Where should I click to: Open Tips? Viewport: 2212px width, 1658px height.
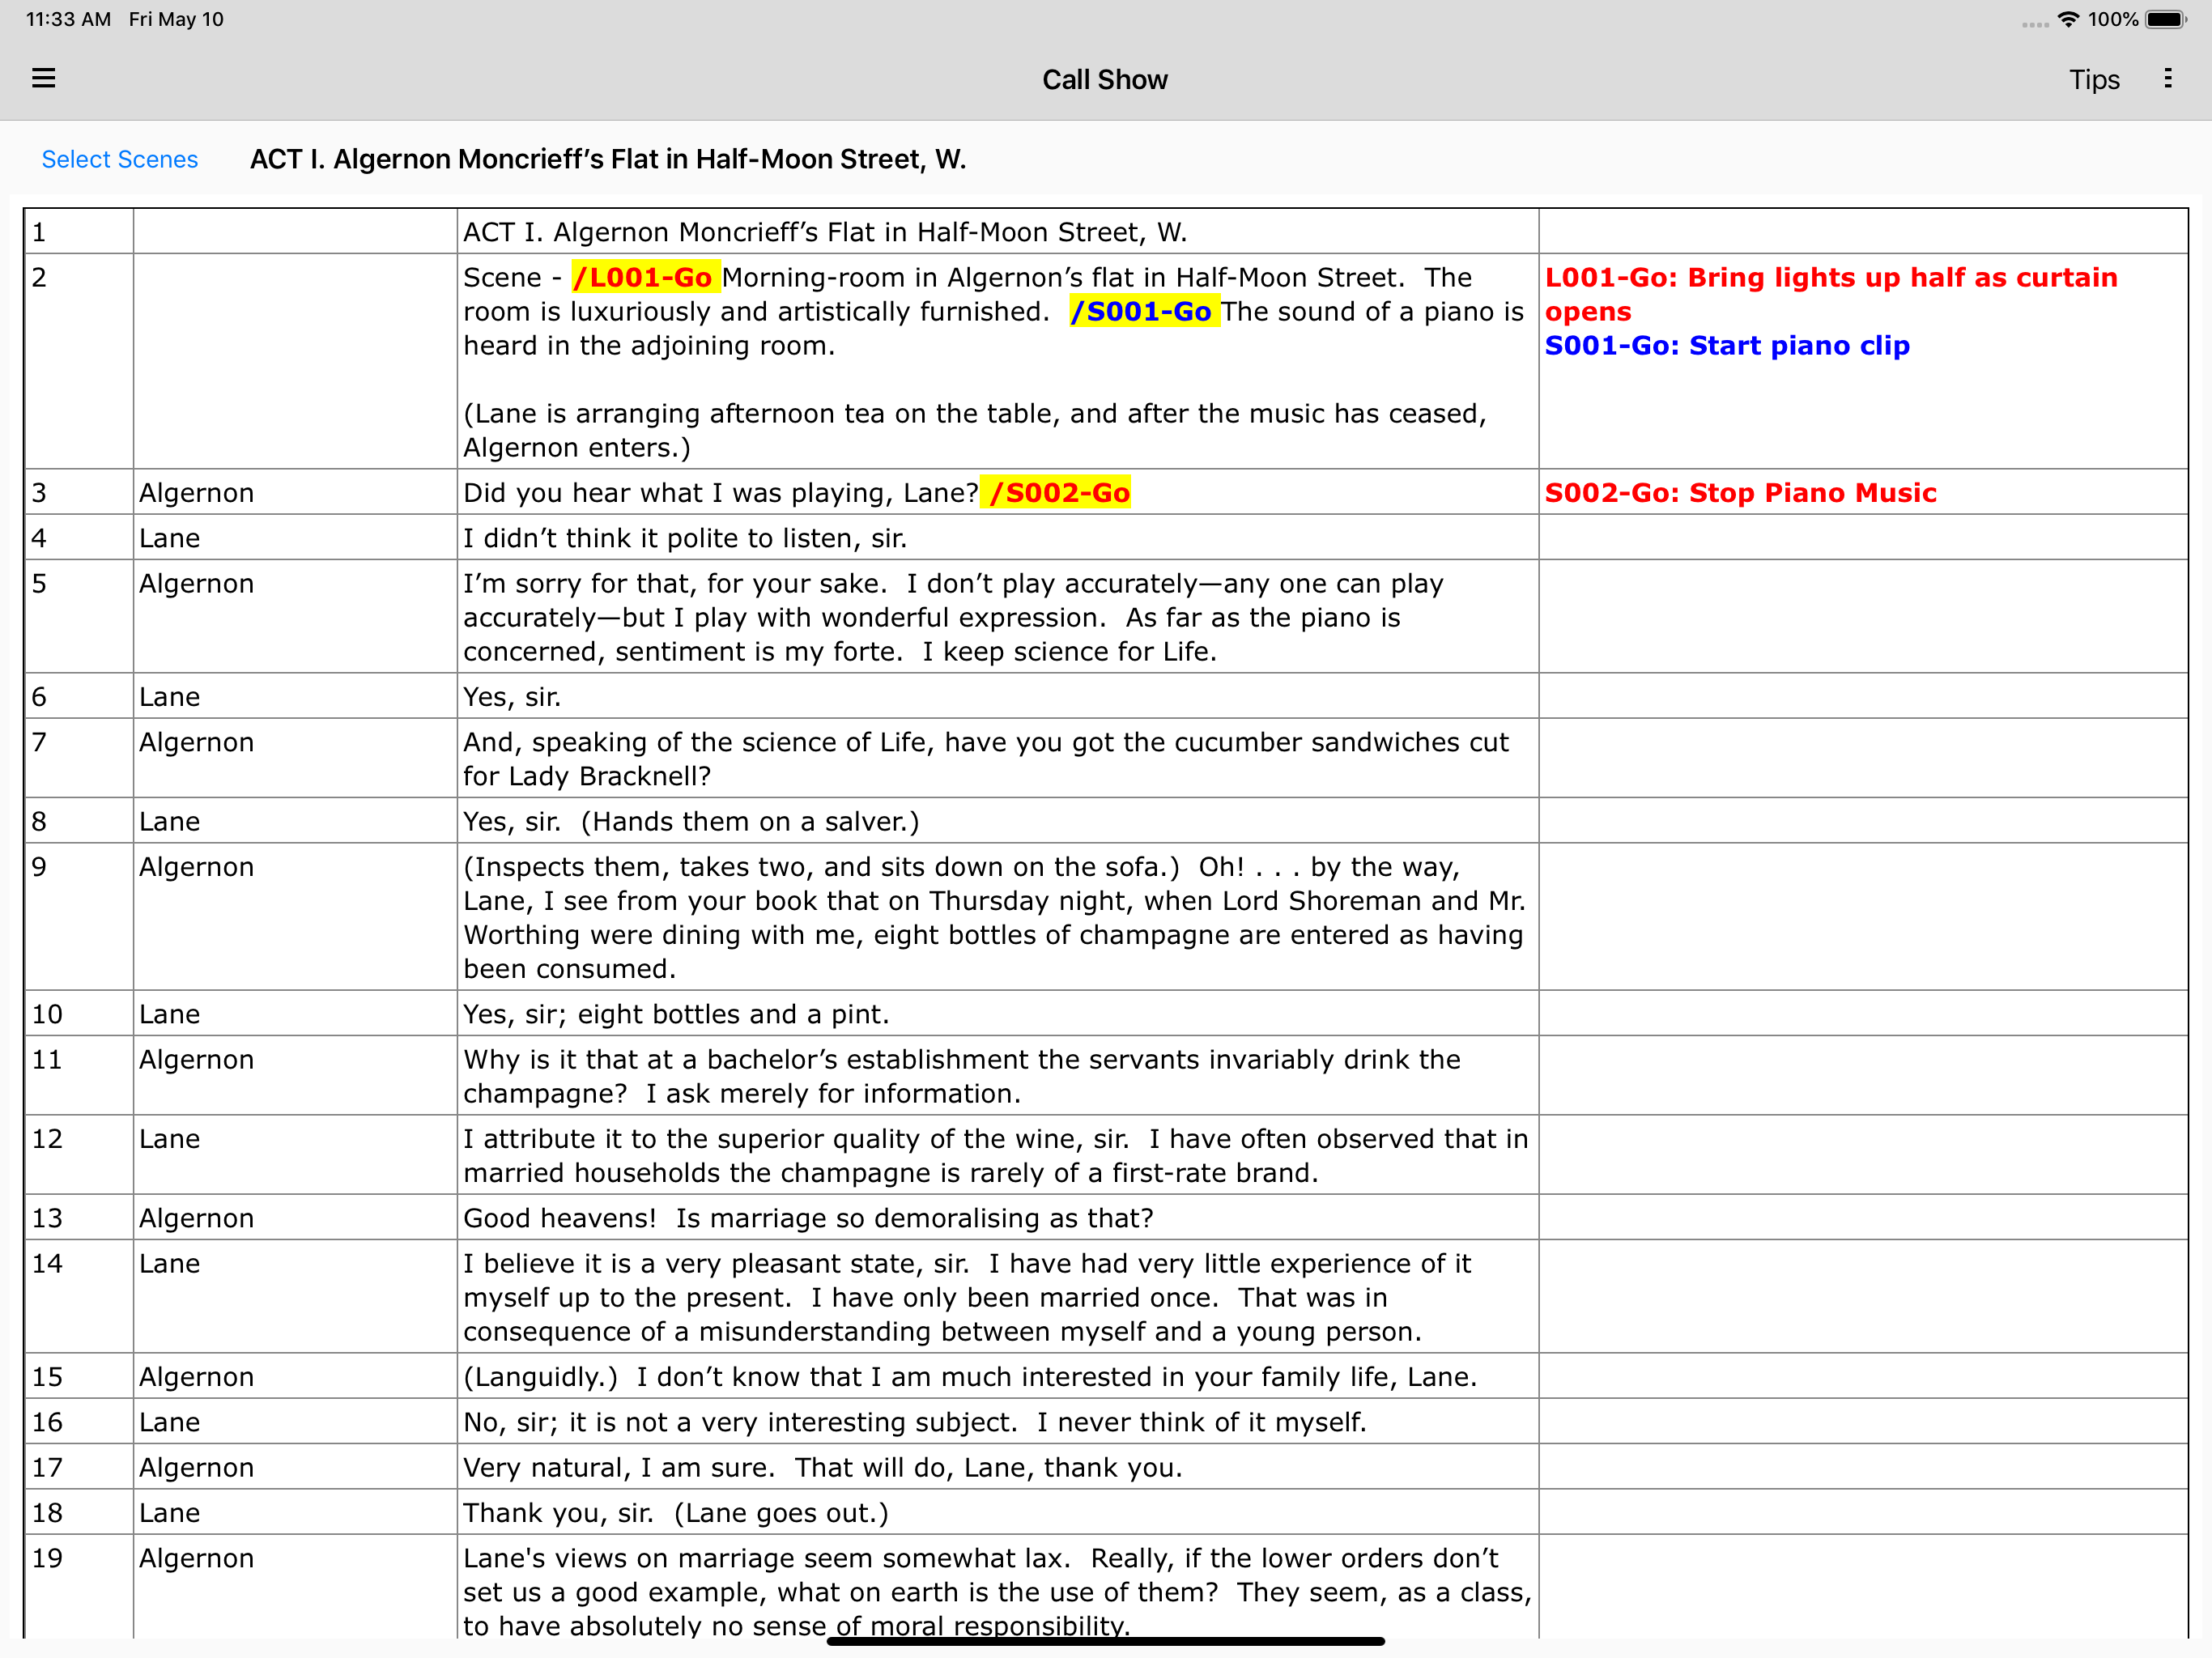pos(2094,79)
